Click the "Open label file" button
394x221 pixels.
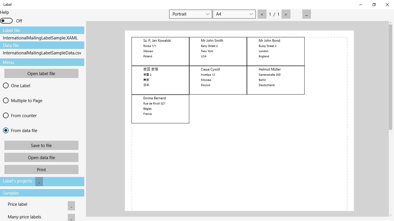pos(41,73)
